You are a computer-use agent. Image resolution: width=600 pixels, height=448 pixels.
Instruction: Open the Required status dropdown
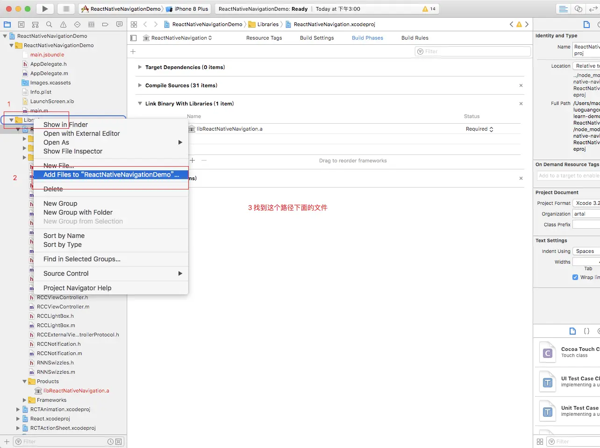[x=479, y=129]
